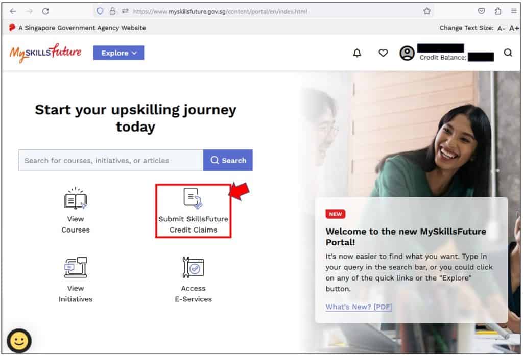Go back with the browser back arrow
Viewport: 523px width, 356px height.
[13, 11]
